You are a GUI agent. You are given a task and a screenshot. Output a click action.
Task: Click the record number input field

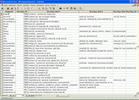pyautogui.click(x=20, y=96)
